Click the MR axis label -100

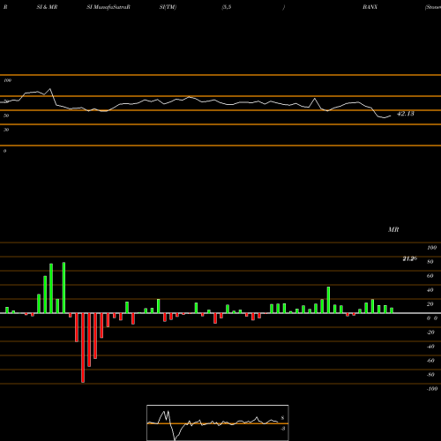tap(432, 389)
